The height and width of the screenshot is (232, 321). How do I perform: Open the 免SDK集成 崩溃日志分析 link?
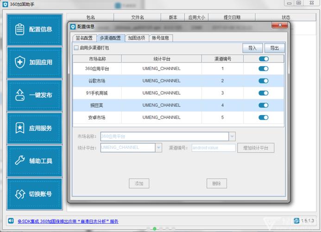(x=68, y=221)
